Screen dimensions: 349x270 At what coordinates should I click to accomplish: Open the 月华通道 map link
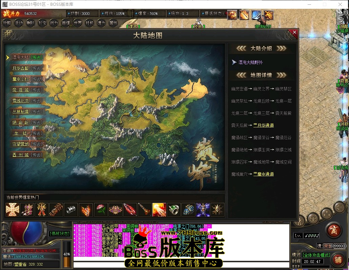pos(264,125)
